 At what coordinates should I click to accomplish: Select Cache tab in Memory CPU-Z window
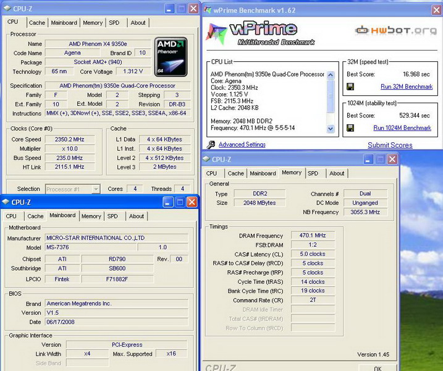tap(235, 173)
